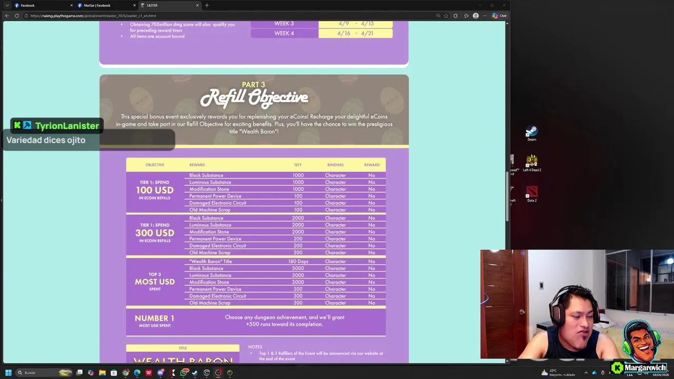This screenshot has width=674, height=379.
Task: Click the 300 USD tier label
Action: click(x=155, y=233)
